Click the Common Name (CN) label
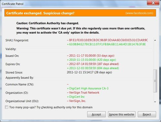Image resolution: width=161 pixels, height=122 pixels. coord(20,84)
